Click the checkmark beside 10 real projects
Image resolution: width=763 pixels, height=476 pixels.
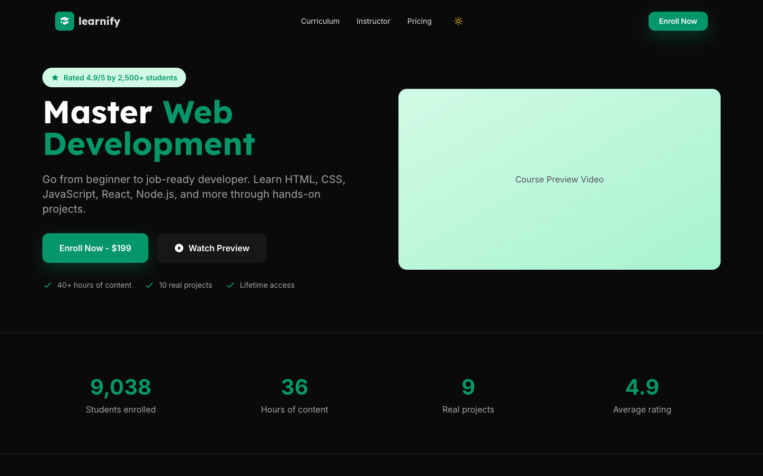point(149,285)
